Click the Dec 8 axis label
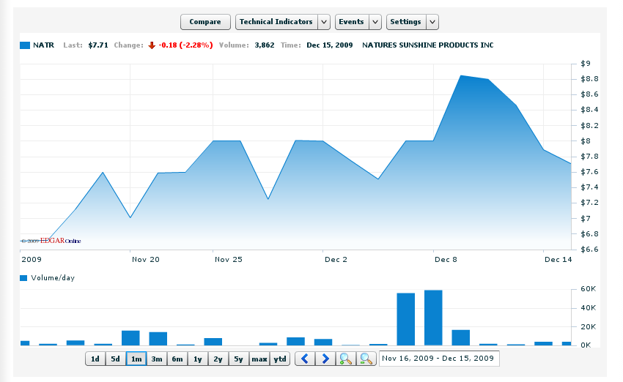Screen dimensions: 623x382 coord(446,260)
